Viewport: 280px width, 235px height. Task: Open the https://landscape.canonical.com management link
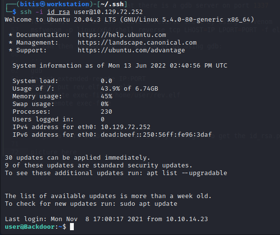click(137, 43)
